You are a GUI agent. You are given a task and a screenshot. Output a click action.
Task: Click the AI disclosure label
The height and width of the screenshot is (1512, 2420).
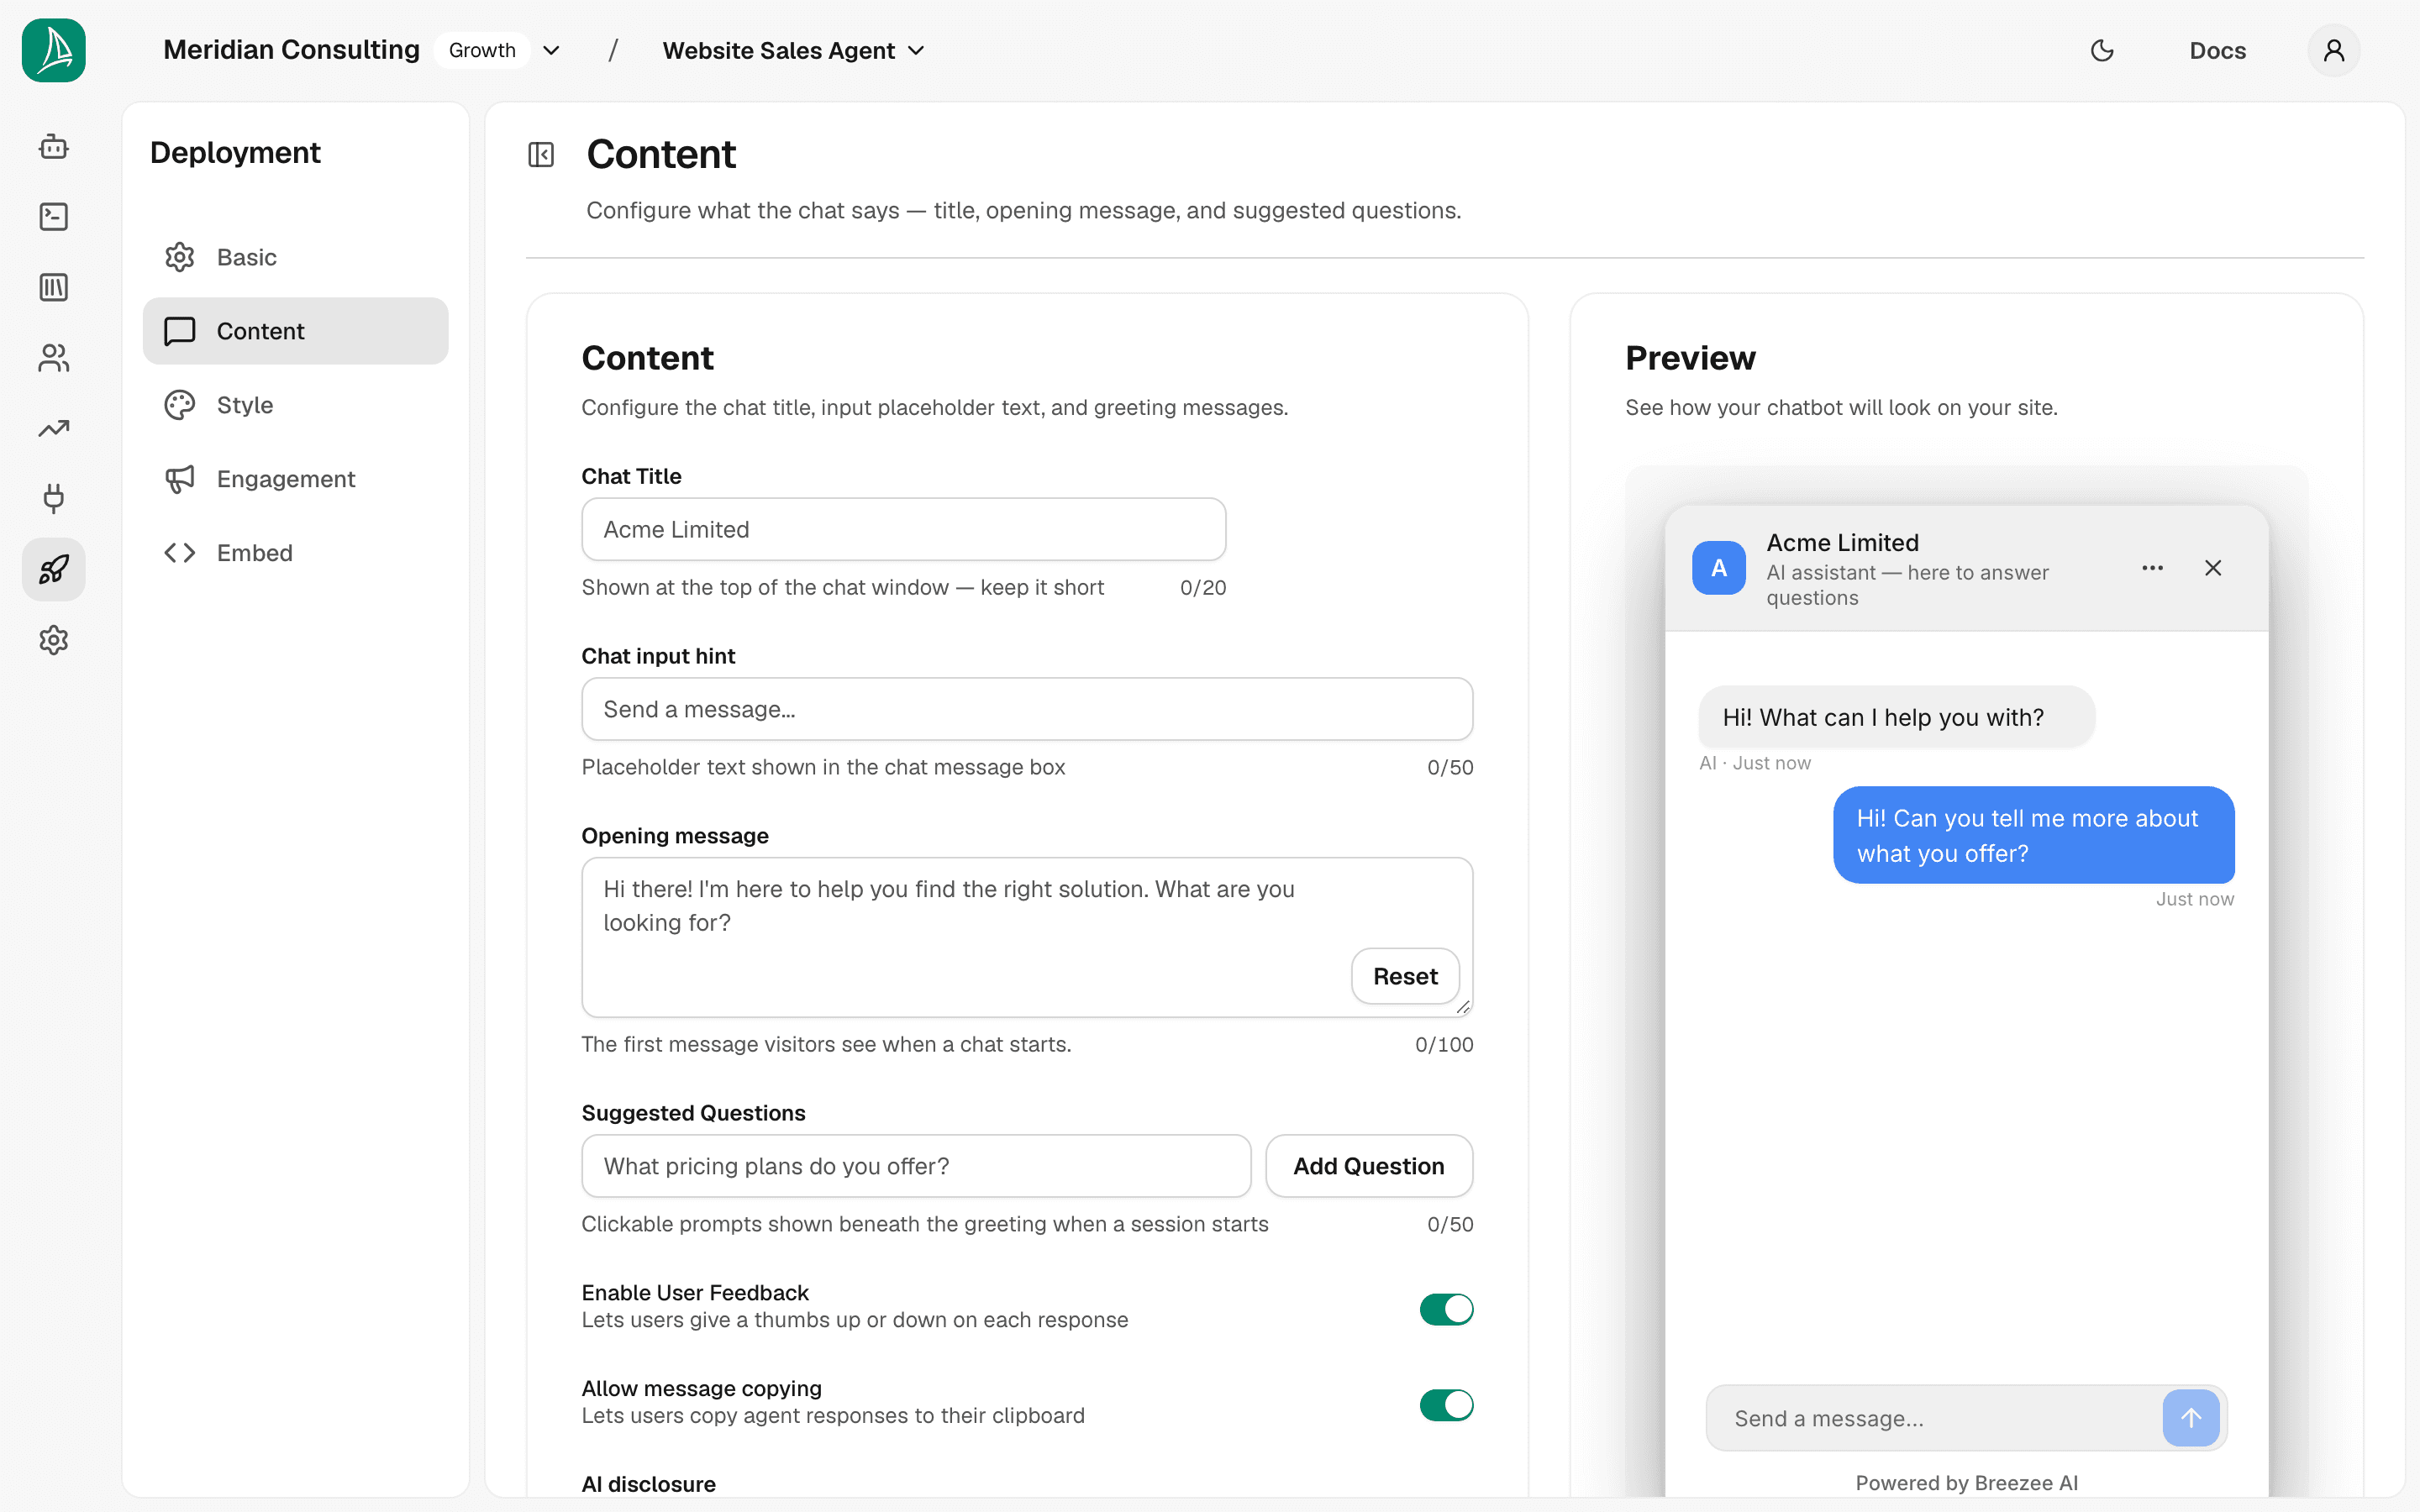(648, 1484)
